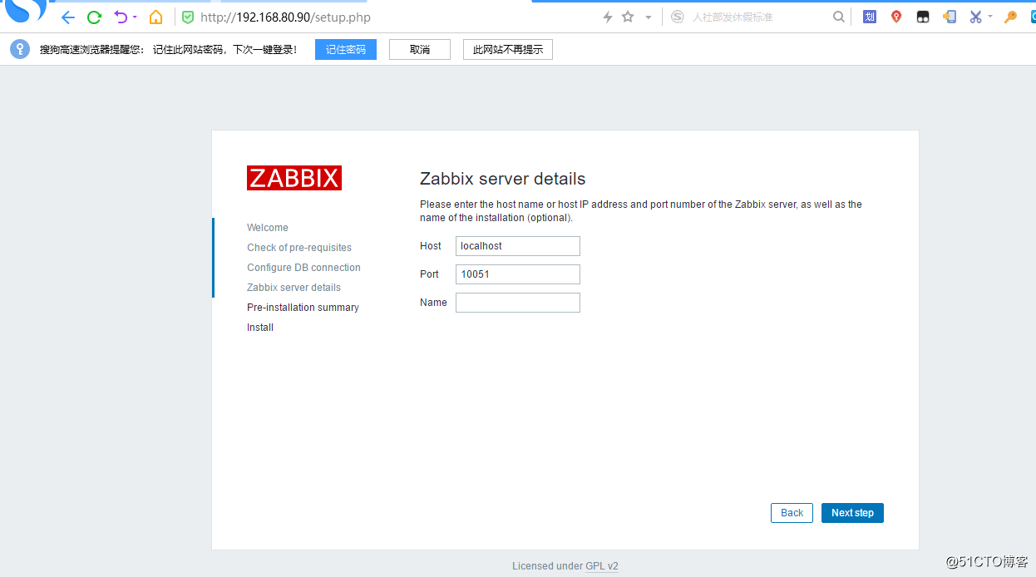This screenshot has height=577, width=1036.
Task: Select Check of pre-requisites step
Action: pos(299,248)
